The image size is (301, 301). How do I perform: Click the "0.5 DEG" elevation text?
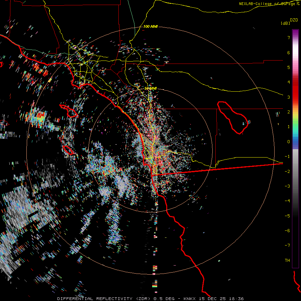[x=164, y=299]
